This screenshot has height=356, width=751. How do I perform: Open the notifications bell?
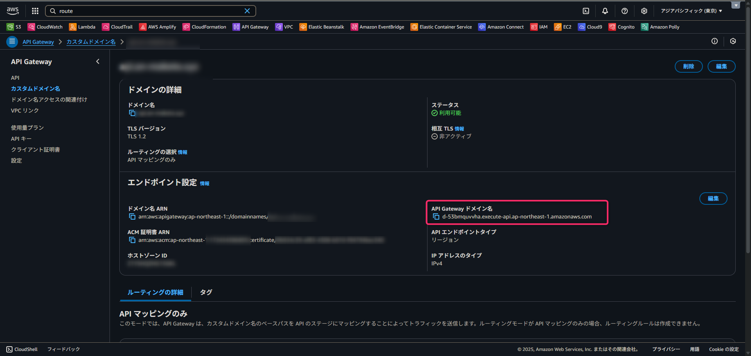click(x=605, y=11)
